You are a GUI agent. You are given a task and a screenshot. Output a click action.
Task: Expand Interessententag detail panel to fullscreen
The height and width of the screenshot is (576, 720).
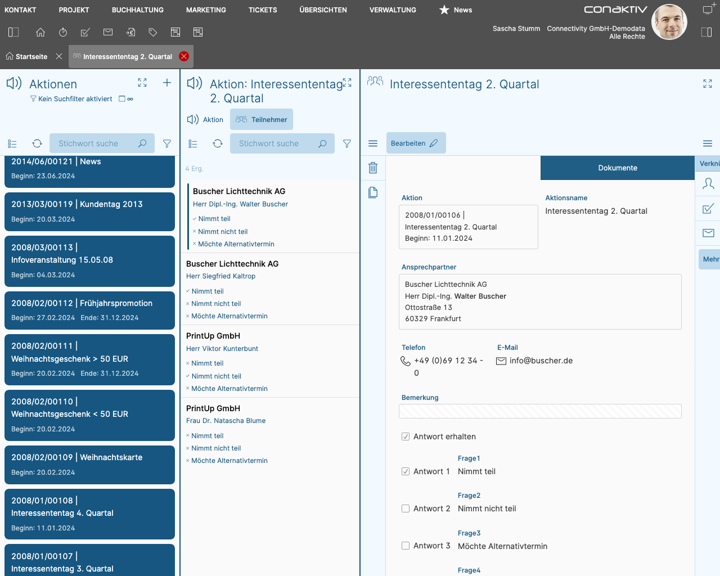pos(708,84)
